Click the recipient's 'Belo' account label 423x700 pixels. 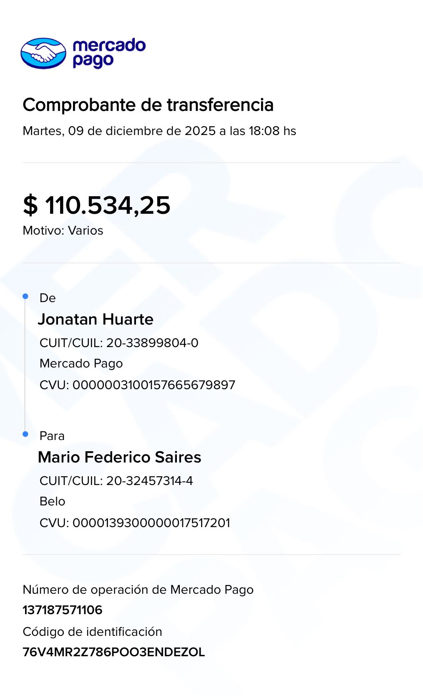coord(53,501)
